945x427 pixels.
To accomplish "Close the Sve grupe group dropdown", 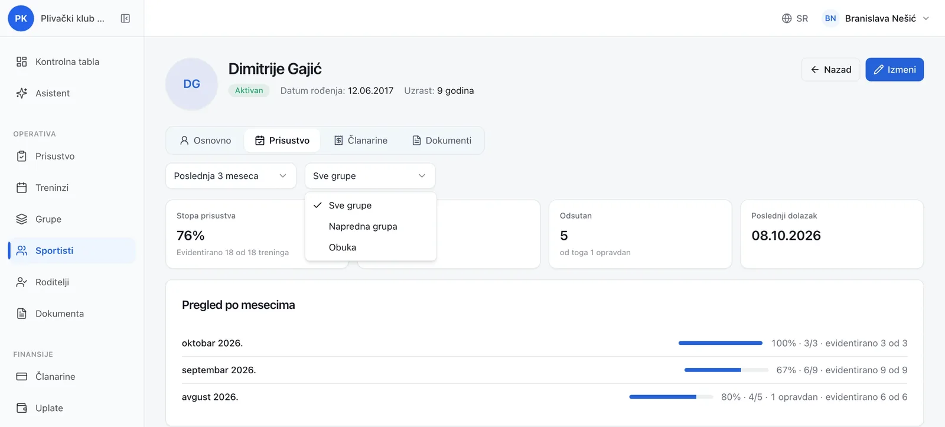I will pos(370,176).
